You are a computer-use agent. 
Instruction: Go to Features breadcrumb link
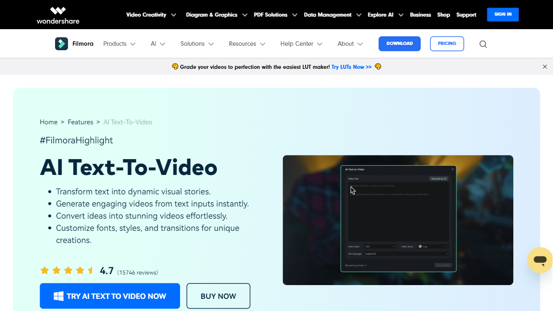pyautogui.click(x=80, y=122)
